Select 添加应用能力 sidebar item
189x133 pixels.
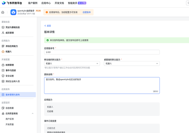[12, 46]
